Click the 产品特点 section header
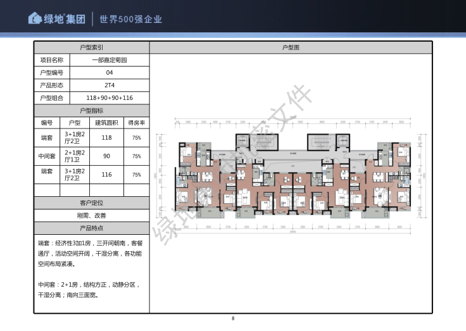 tap(92, 228)
